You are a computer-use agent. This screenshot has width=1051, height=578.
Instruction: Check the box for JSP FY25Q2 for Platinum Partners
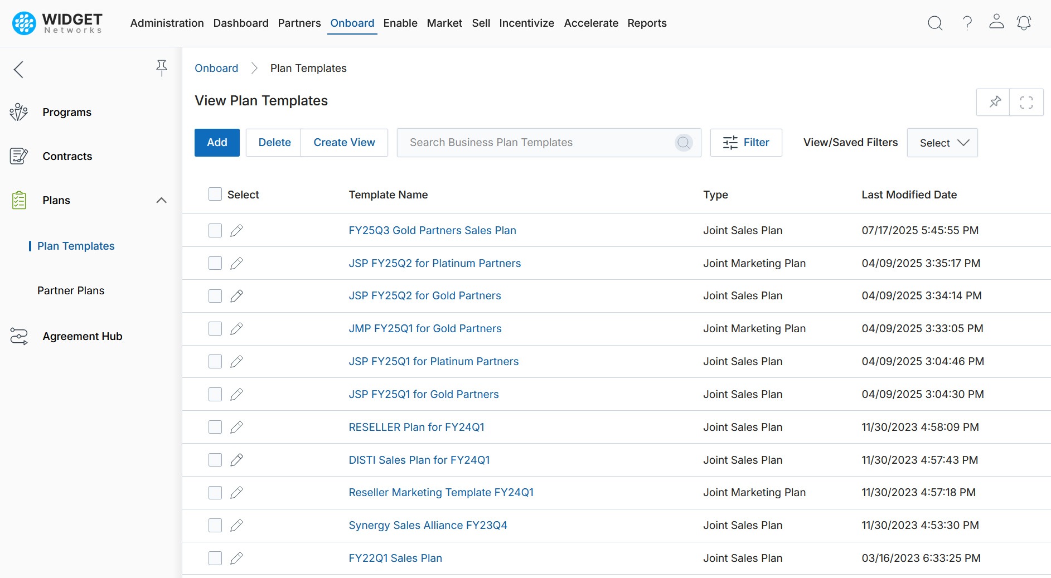point(215,263)
